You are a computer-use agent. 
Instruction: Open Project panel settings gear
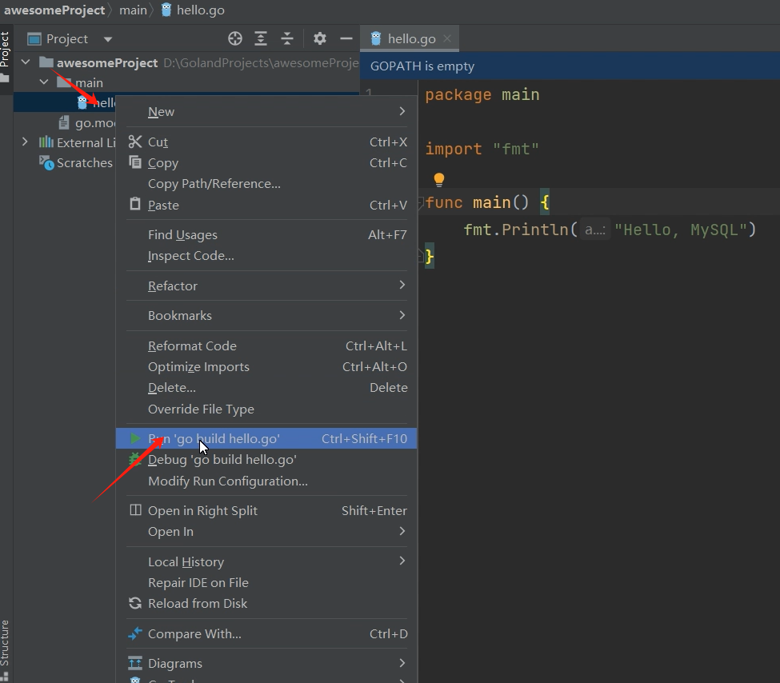point(320,38)
